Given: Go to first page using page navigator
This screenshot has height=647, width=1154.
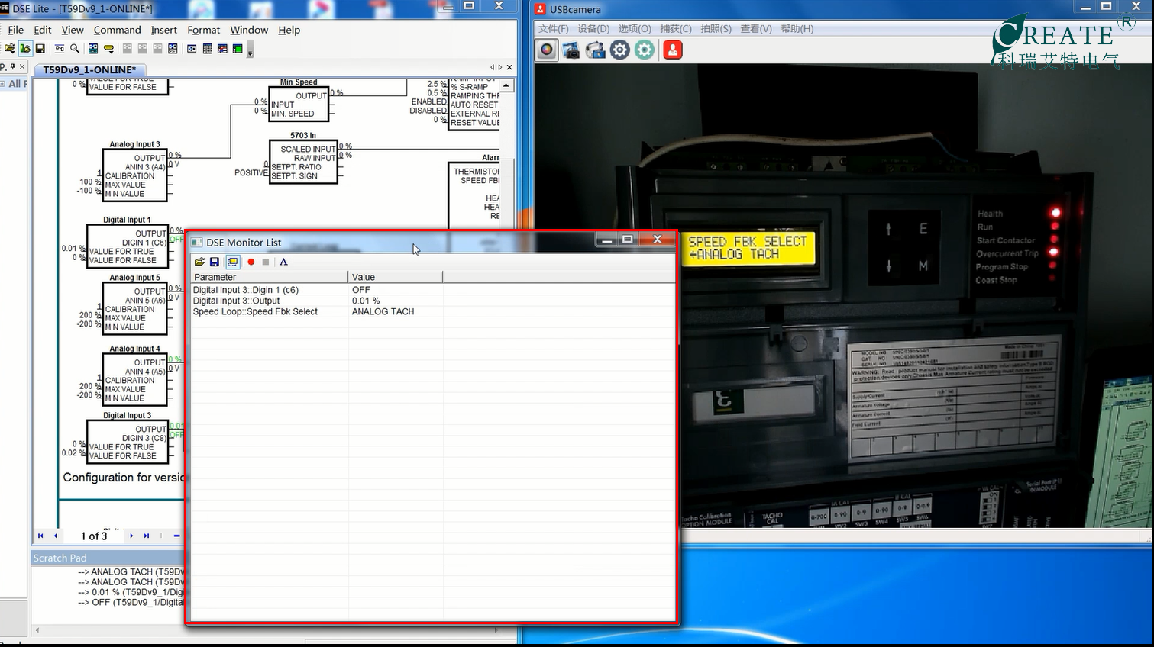Looking at the screenshot, I should tap(40, 536).
